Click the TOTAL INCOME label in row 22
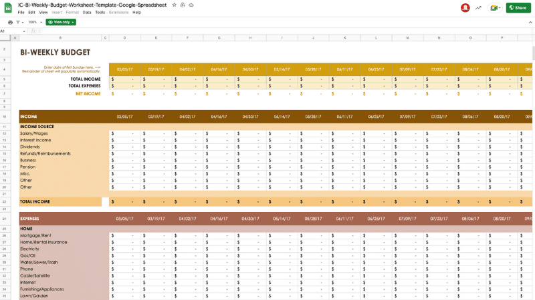Image resolution: width=535 pixels, height=300 pixels. 35,202
